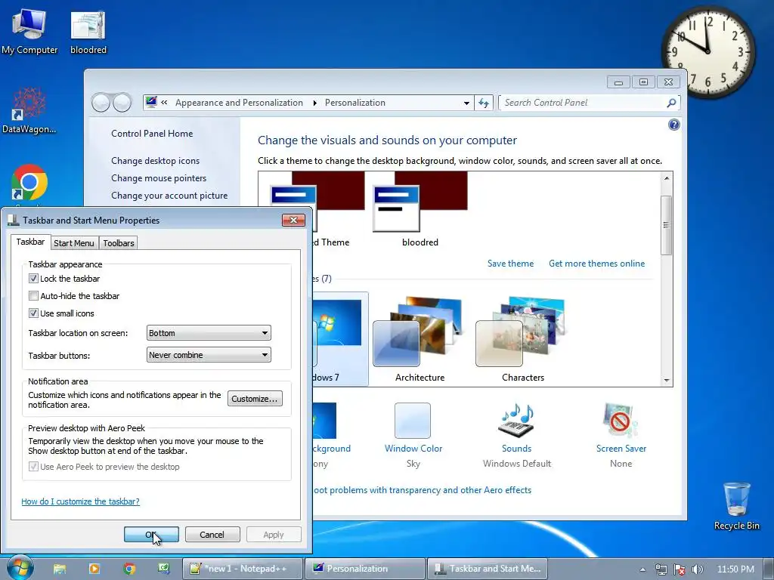Click Cancel in the properties dialog
774x580 pixels.
(212, 535)
